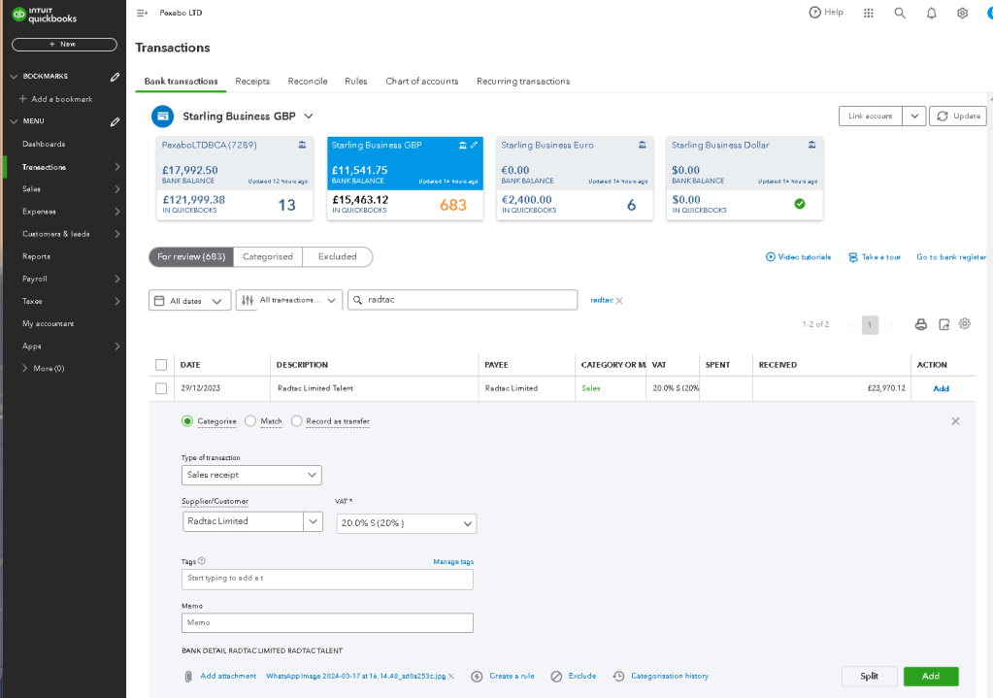Clear the radtac search filter tag
Viewport: 993px width, 698px height.
(619, 301)
